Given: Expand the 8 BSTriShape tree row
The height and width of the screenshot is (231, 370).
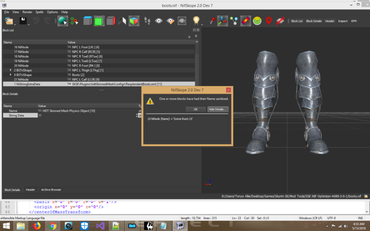Looking at the screenshot, I should [x=11, y=75].
